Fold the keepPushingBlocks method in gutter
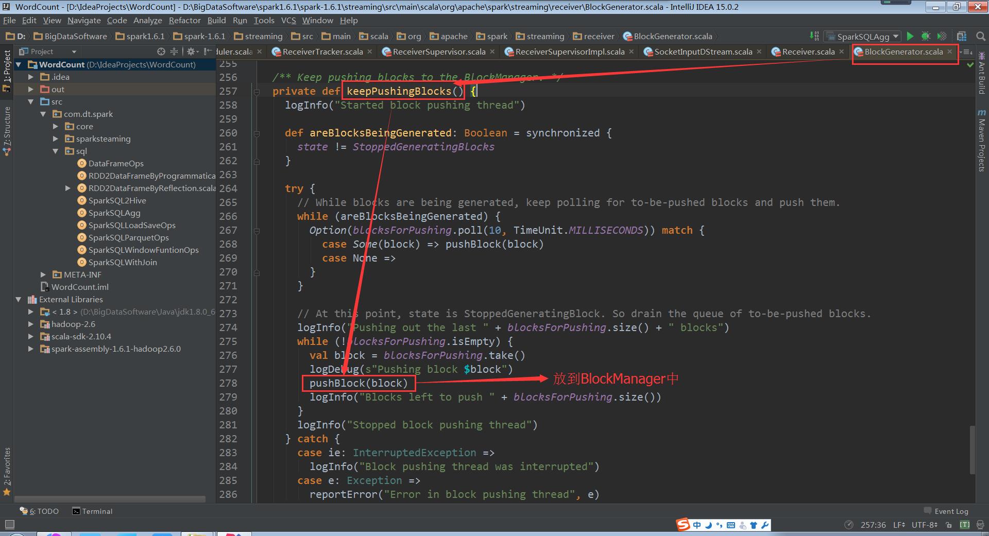 tap(257, 91)
